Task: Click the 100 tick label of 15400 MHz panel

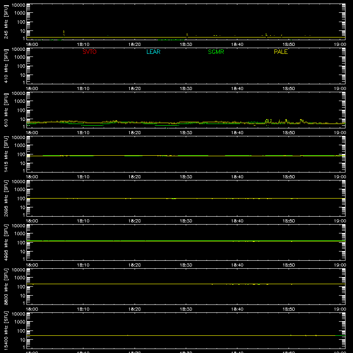Action: click(x=21, y=331)
